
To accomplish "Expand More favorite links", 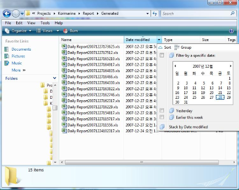I will tap(19, 70).
